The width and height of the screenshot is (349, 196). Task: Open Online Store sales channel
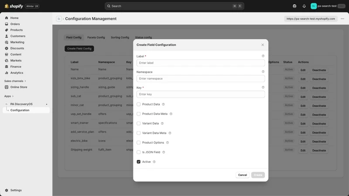(x=19, y=87)
